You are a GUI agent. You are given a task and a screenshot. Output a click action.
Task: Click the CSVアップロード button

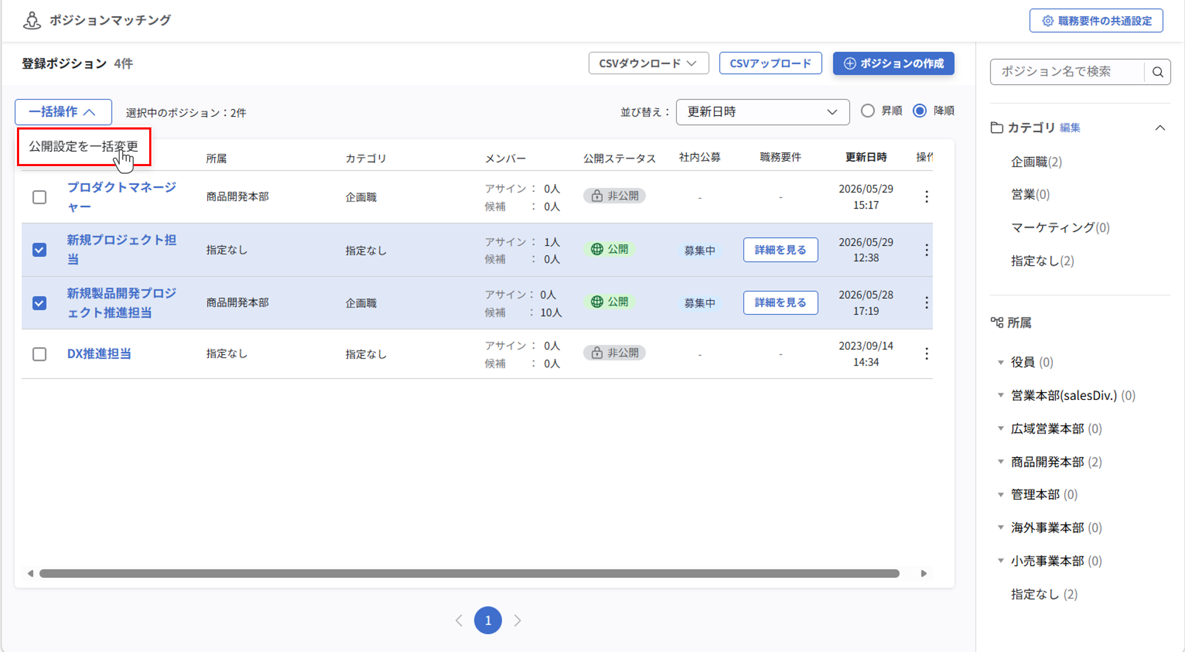(x=771, y=63)
